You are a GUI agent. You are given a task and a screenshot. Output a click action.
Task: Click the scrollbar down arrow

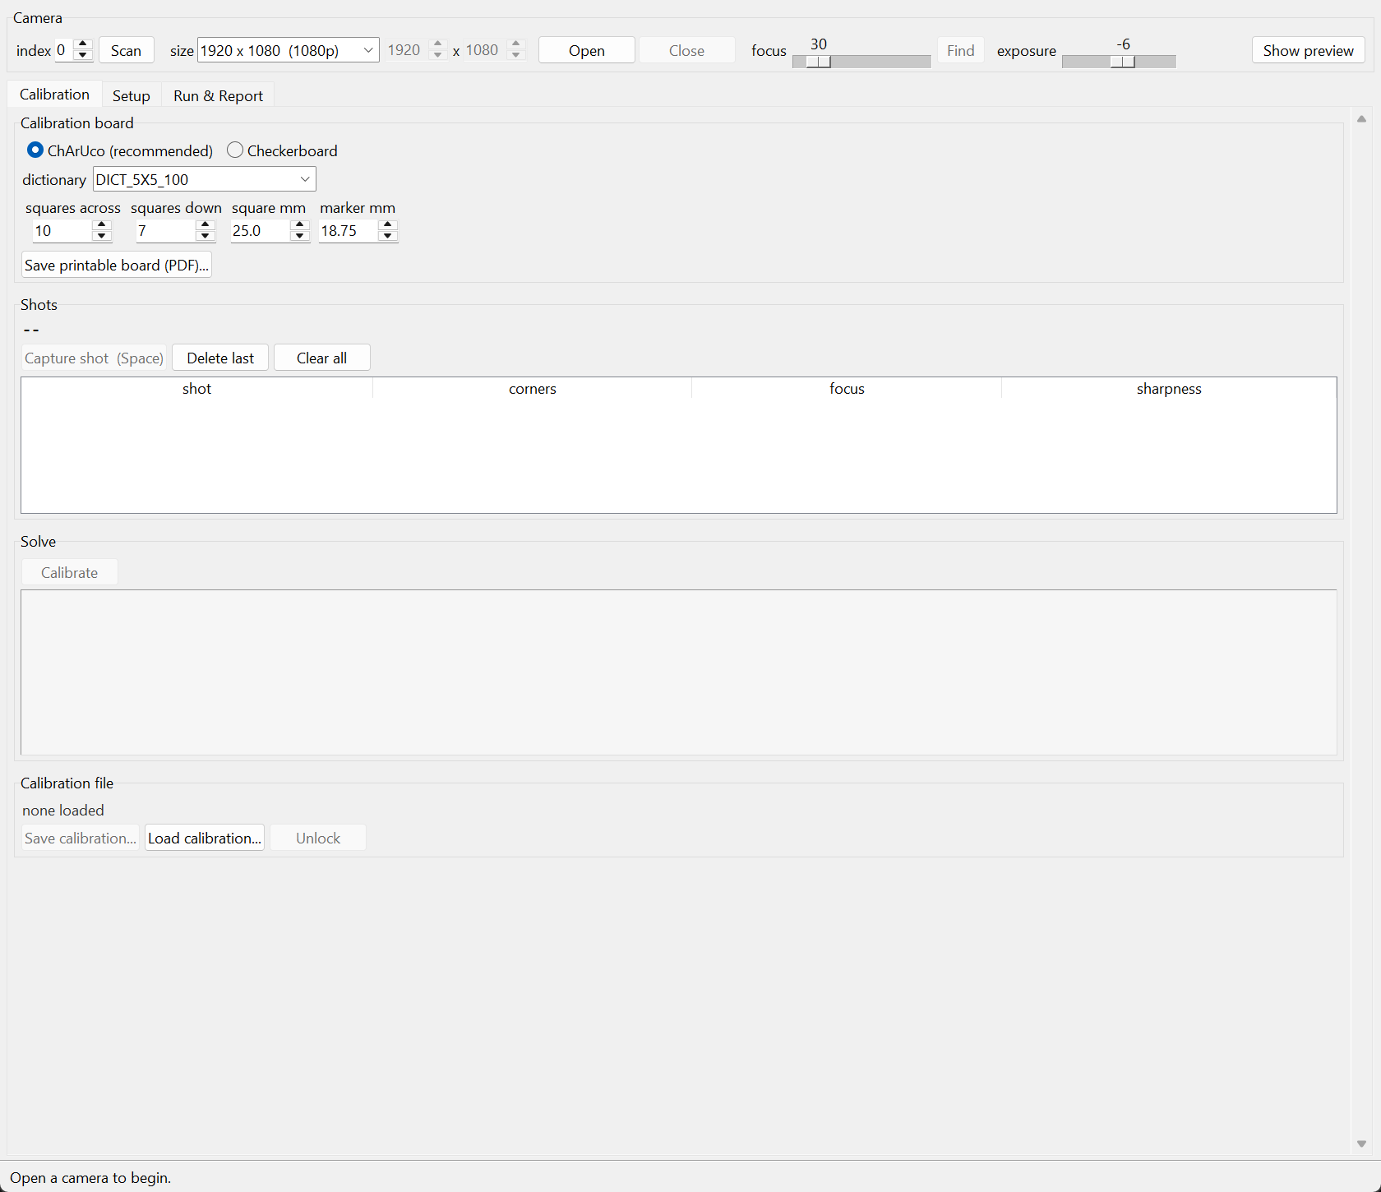pyautogui.click(x=1361, y=1143)
